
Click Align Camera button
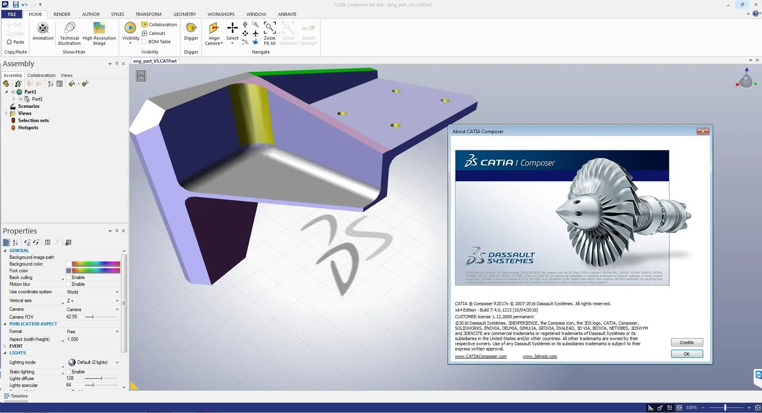click(x=214, y=33)
